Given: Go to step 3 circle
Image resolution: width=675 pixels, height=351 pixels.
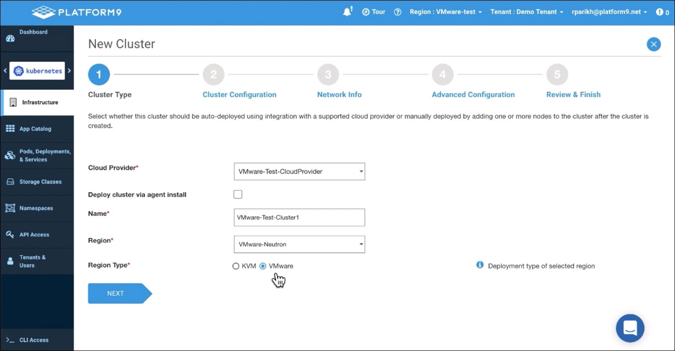Looking at the screenshot, I should [328, 74].
